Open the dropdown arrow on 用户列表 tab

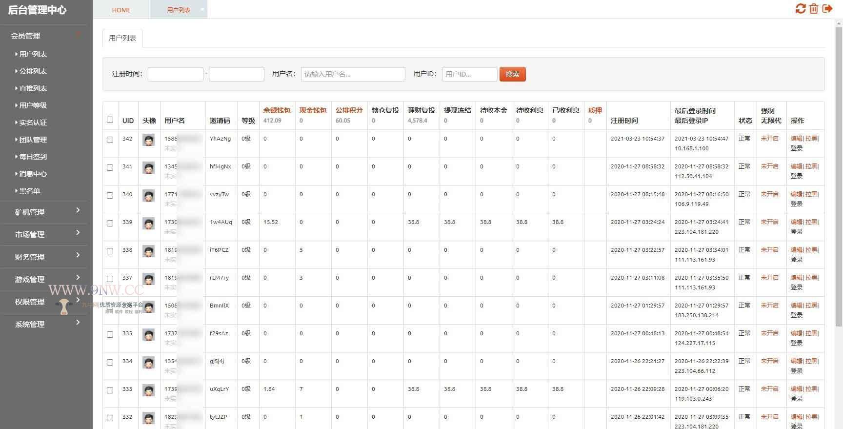point(202,9)
